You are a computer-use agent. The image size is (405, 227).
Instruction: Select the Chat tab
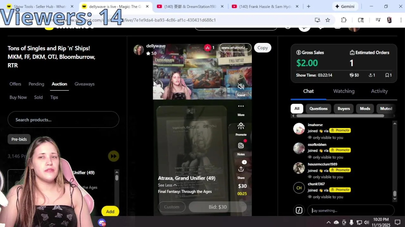click(x=308, y=91)
